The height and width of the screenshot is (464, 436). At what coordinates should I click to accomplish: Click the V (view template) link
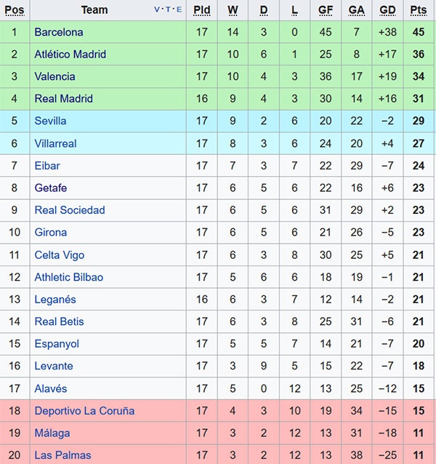[x=157, y=10]
